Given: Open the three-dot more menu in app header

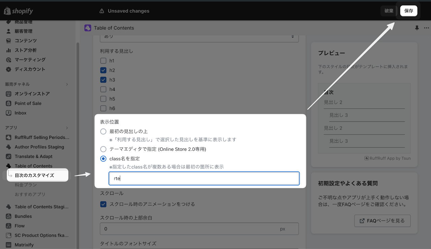Looking at the screenshot, I should click(x=426, y=28).
